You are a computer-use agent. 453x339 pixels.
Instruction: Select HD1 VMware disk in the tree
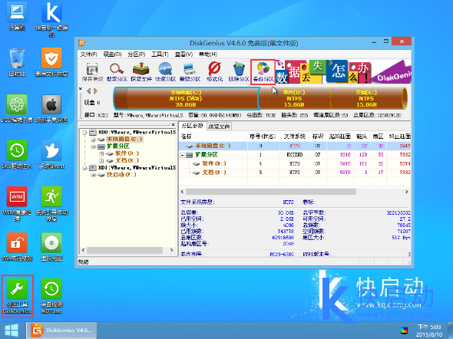[x=137, y=168]
